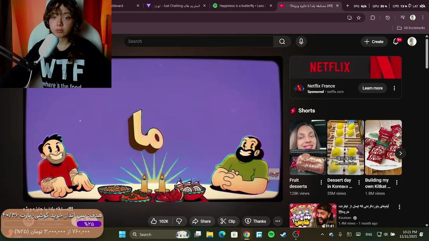Screen dimensions: 429x241
Task: Focus the YouTube search field
Action: (199, 42)
